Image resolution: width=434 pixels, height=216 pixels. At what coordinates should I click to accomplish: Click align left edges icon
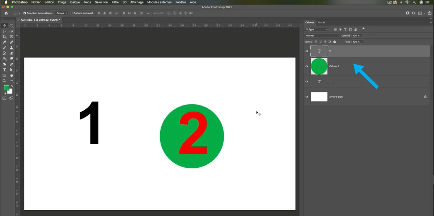(99, 13)
